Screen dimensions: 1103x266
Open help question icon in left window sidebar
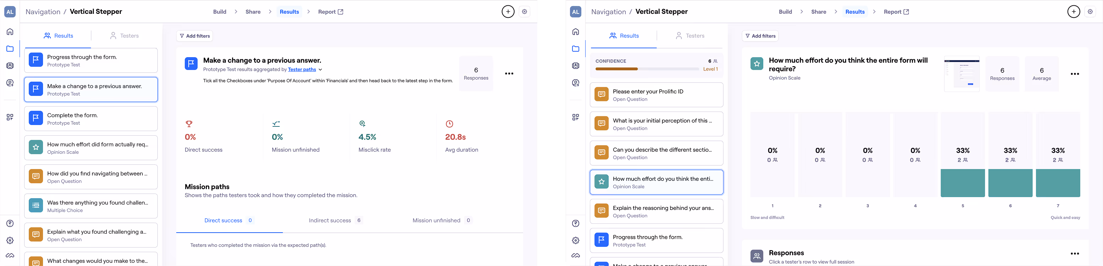pyautogui.click(x=10, y=223)
